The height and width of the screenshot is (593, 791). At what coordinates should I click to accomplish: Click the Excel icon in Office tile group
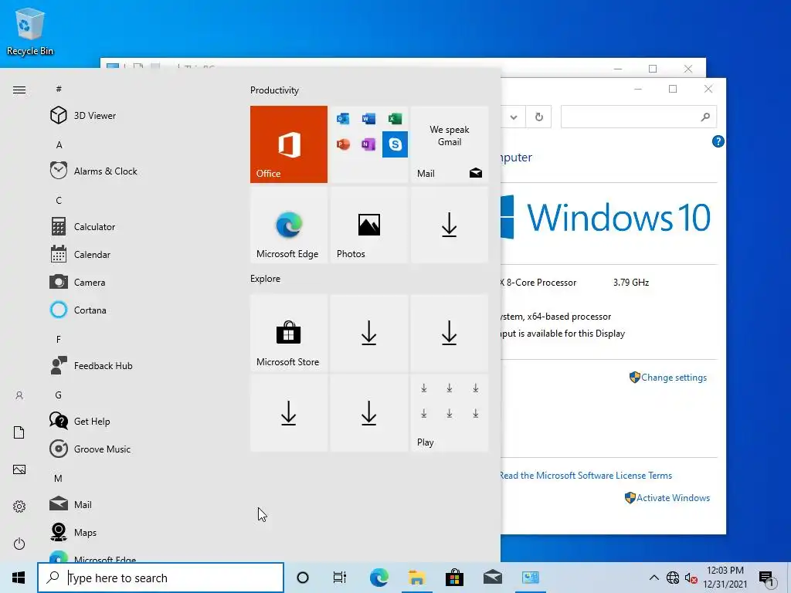(x=395, y=119)
